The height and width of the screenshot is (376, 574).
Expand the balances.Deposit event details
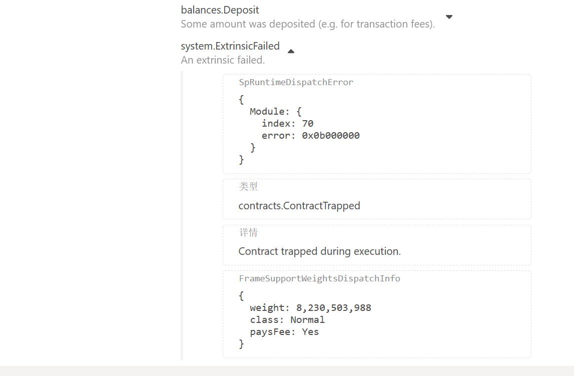pyautogui.click(x=449, y=17)
